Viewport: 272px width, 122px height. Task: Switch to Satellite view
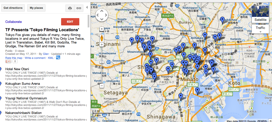[x=260, y=14]
